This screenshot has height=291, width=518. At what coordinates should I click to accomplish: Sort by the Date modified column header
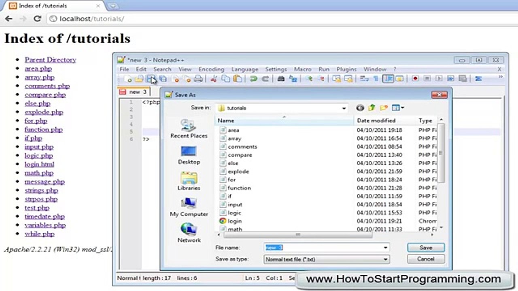click(376, 120)
